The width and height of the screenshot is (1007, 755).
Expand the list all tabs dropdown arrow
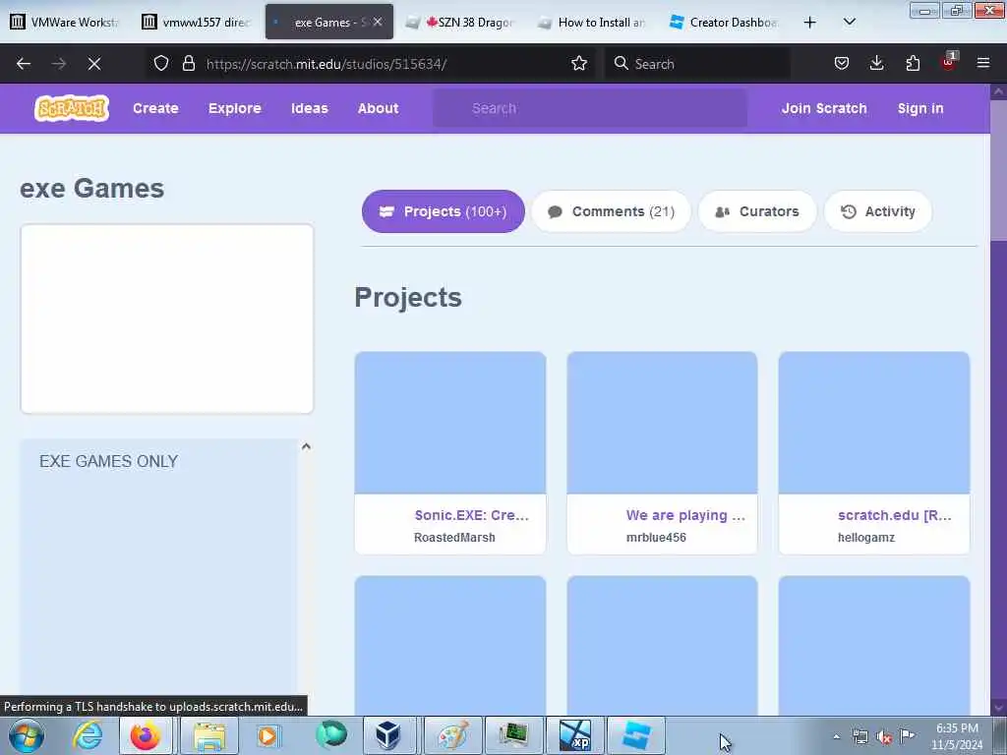849,22
